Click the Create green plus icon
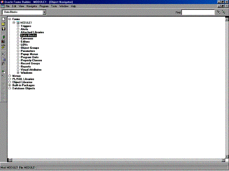Viewport: 229px width, 171px height. click(3, 72)
